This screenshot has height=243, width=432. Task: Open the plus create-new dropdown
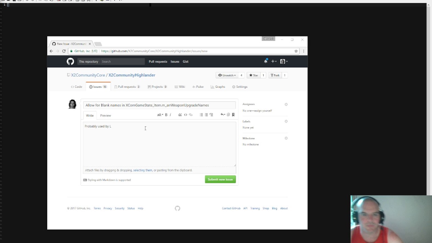coord(274,61)
